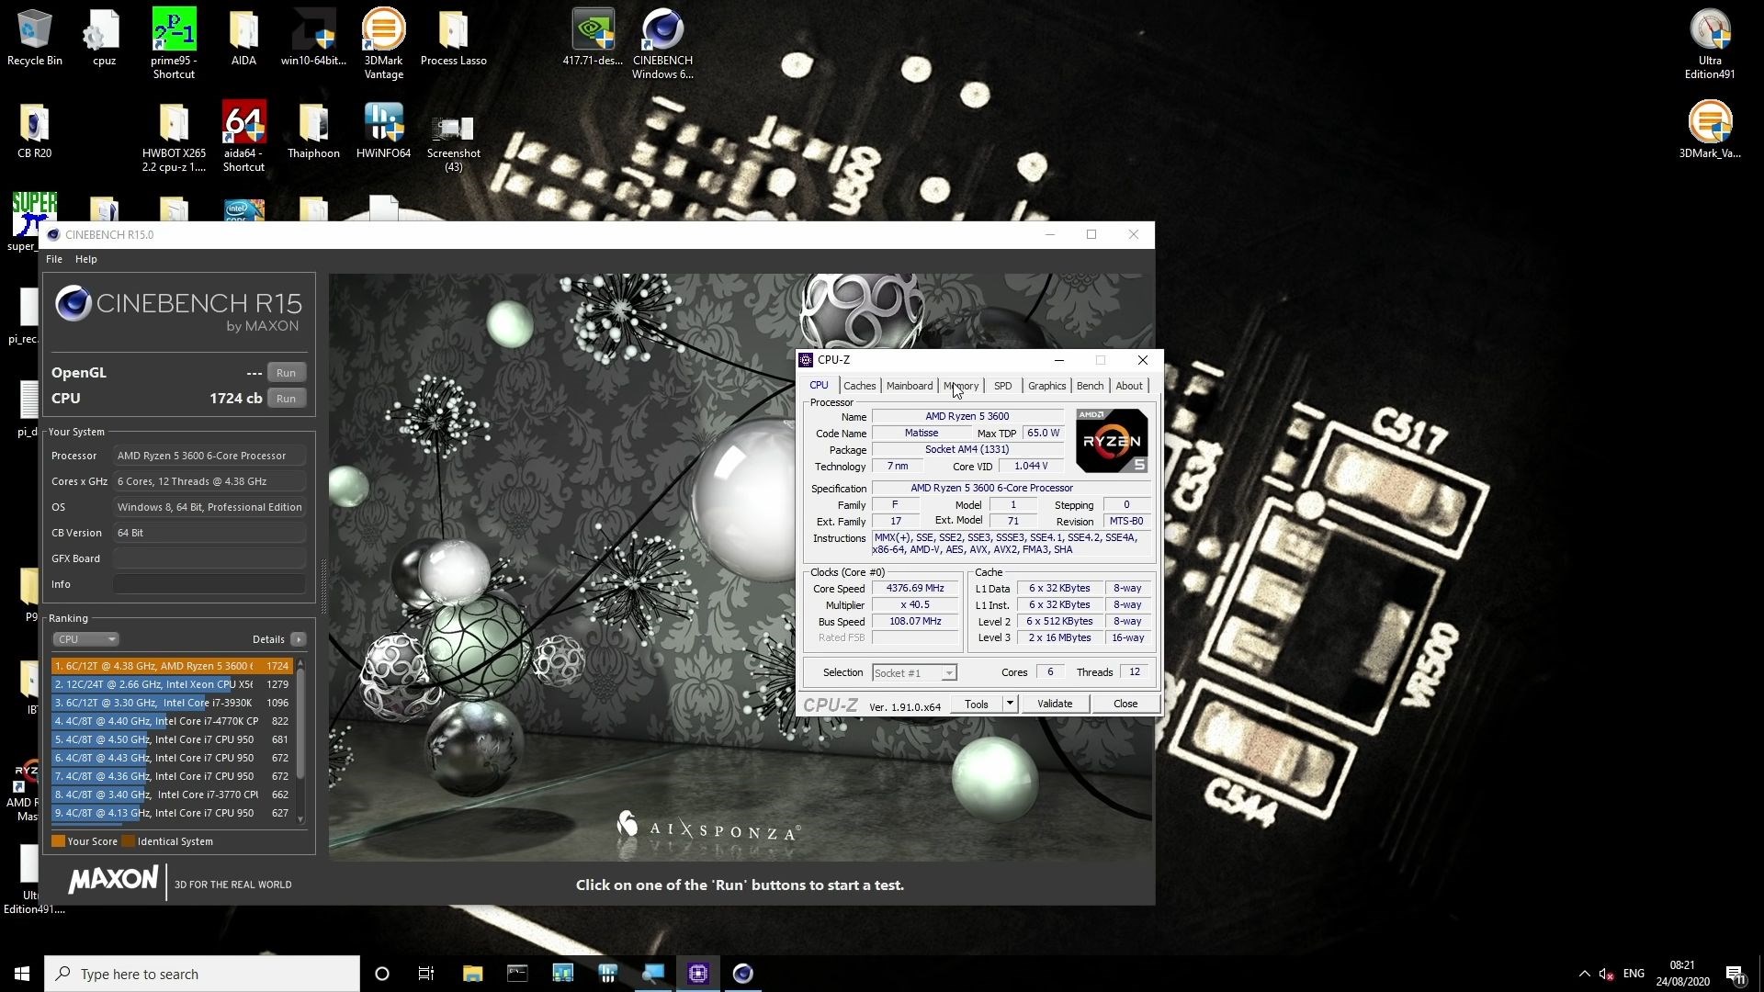
Task: Switch to CPU-Z taskbar icon
Action: click(698, 974)
